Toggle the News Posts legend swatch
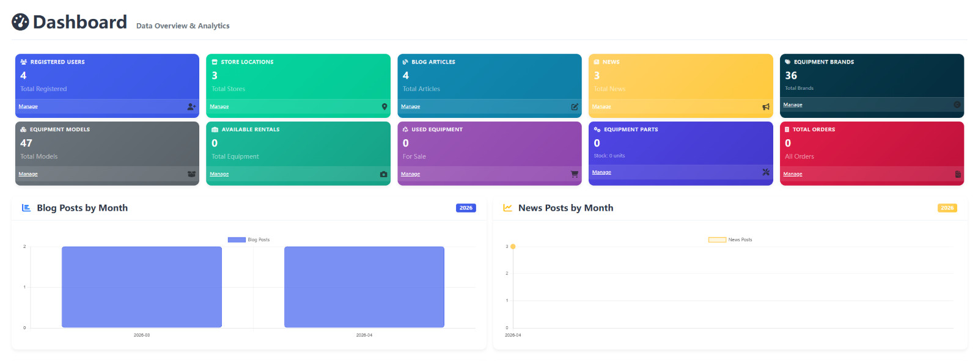The width and height of the screenshot is (978, 361). 717,239
